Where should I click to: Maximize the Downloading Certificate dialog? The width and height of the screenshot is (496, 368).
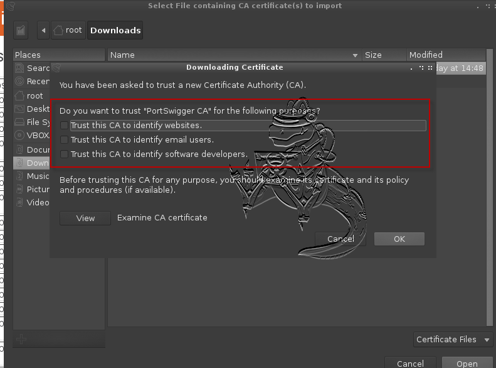click(x=421, y=67)
